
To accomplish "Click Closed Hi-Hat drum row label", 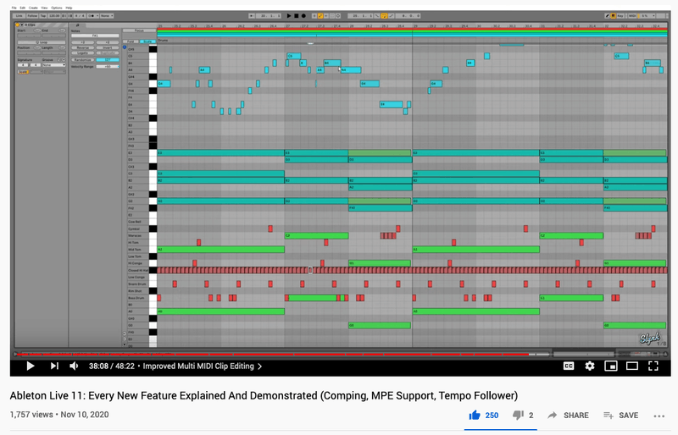I will point(138,271).
